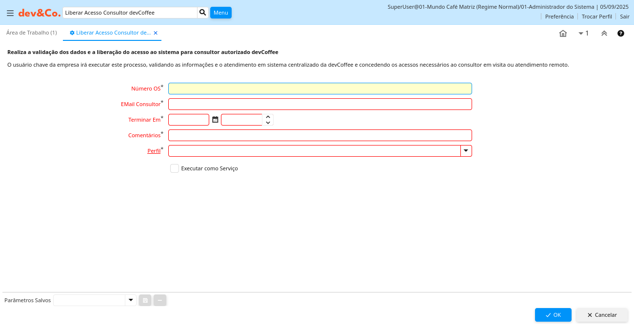Image resolution: width=634 pixels, height=328 pixels.
Task: Focus the Perfil combo box field
Action: coord(314,151)
